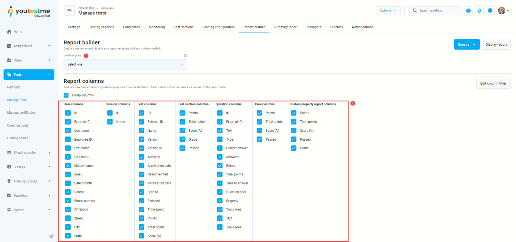Click the Home icon in sidebar
The height and width of the screenshot is (242, 516).
(9, 32)
